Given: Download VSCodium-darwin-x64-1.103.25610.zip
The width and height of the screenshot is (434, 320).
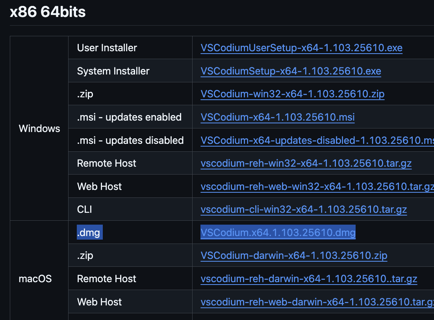Looking at the screenshot, I should click(294, 255).
